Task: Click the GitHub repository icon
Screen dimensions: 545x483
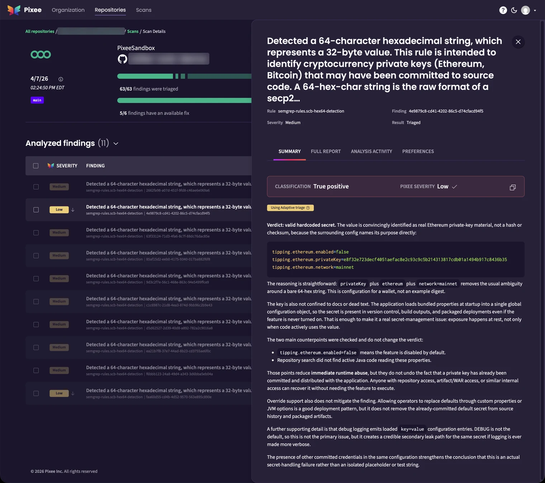Action: 122,59
